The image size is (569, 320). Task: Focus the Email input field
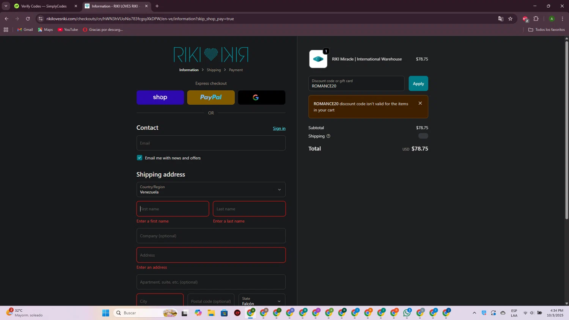(211, 143)
